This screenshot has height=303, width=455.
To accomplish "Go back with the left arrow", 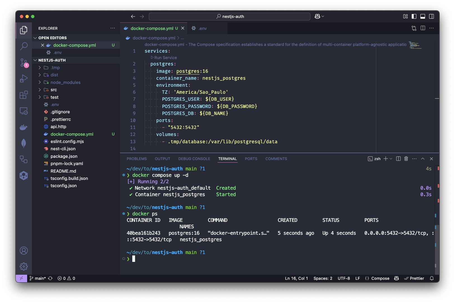I will pyautogui.click(x=133, y=17).
